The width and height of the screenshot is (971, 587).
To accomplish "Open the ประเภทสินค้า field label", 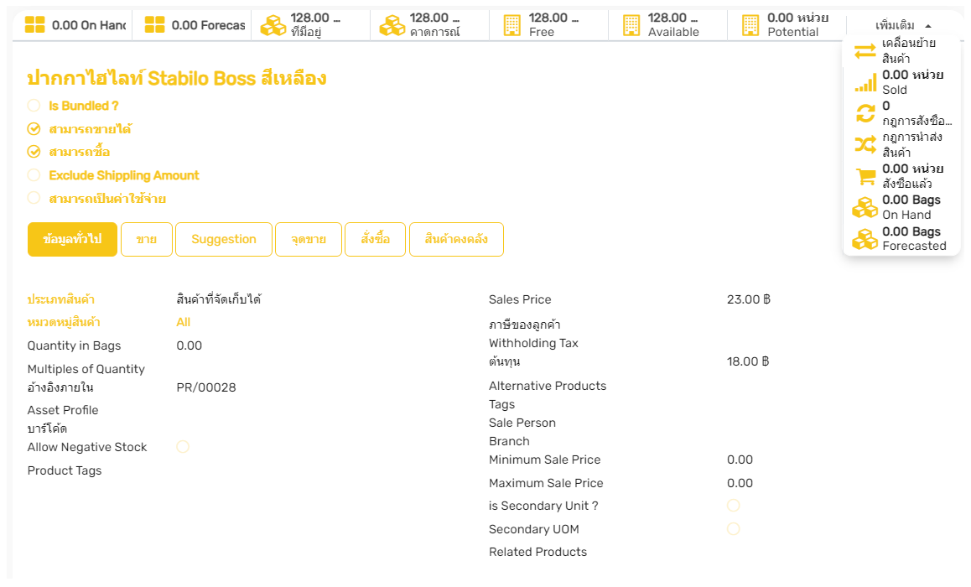I will pyautogui.click(x=60, y=299).
